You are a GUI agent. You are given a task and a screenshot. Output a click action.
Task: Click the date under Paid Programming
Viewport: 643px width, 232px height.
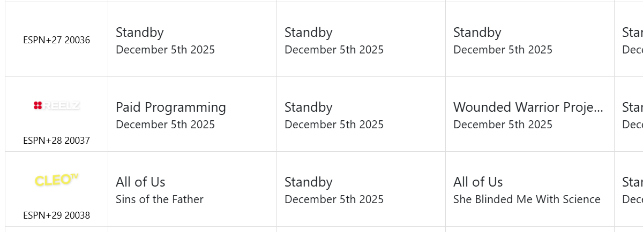click(165, 125)
